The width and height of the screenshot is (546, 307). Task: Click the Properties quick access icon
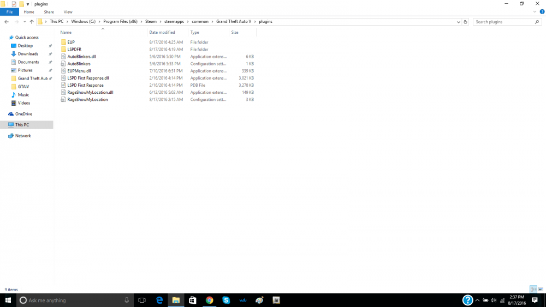pos(14,4)
